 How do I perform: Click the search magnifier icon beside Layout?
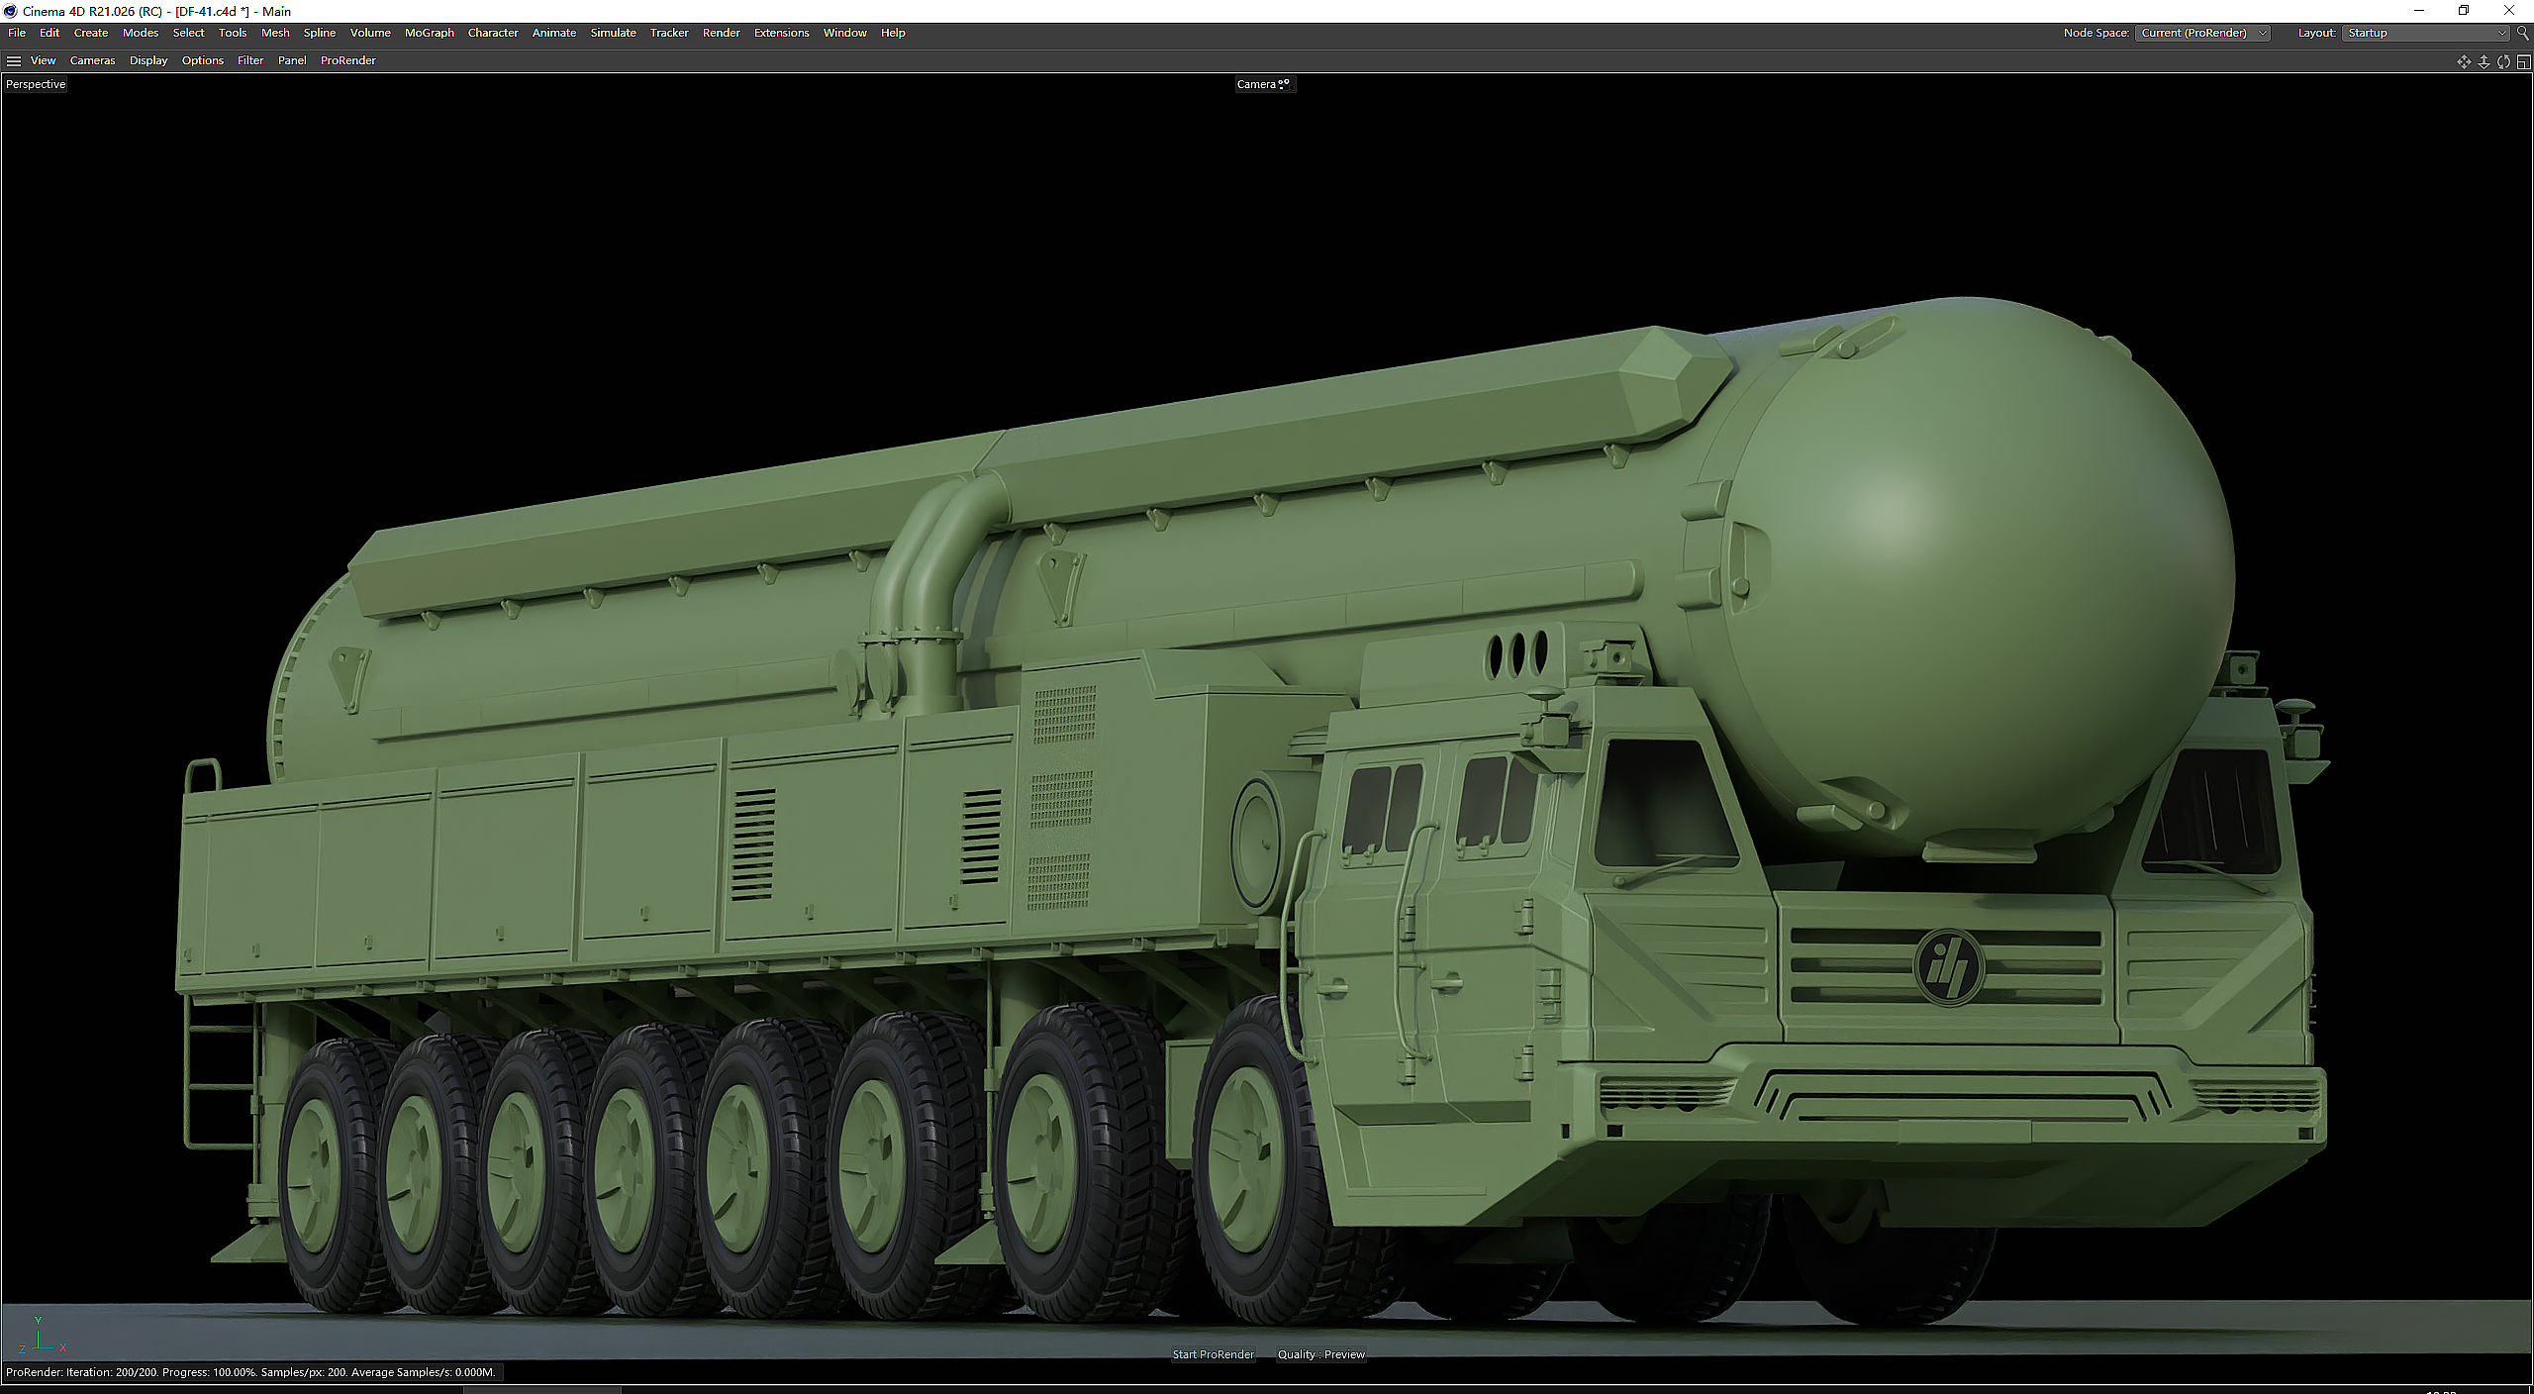[2522, 32]
